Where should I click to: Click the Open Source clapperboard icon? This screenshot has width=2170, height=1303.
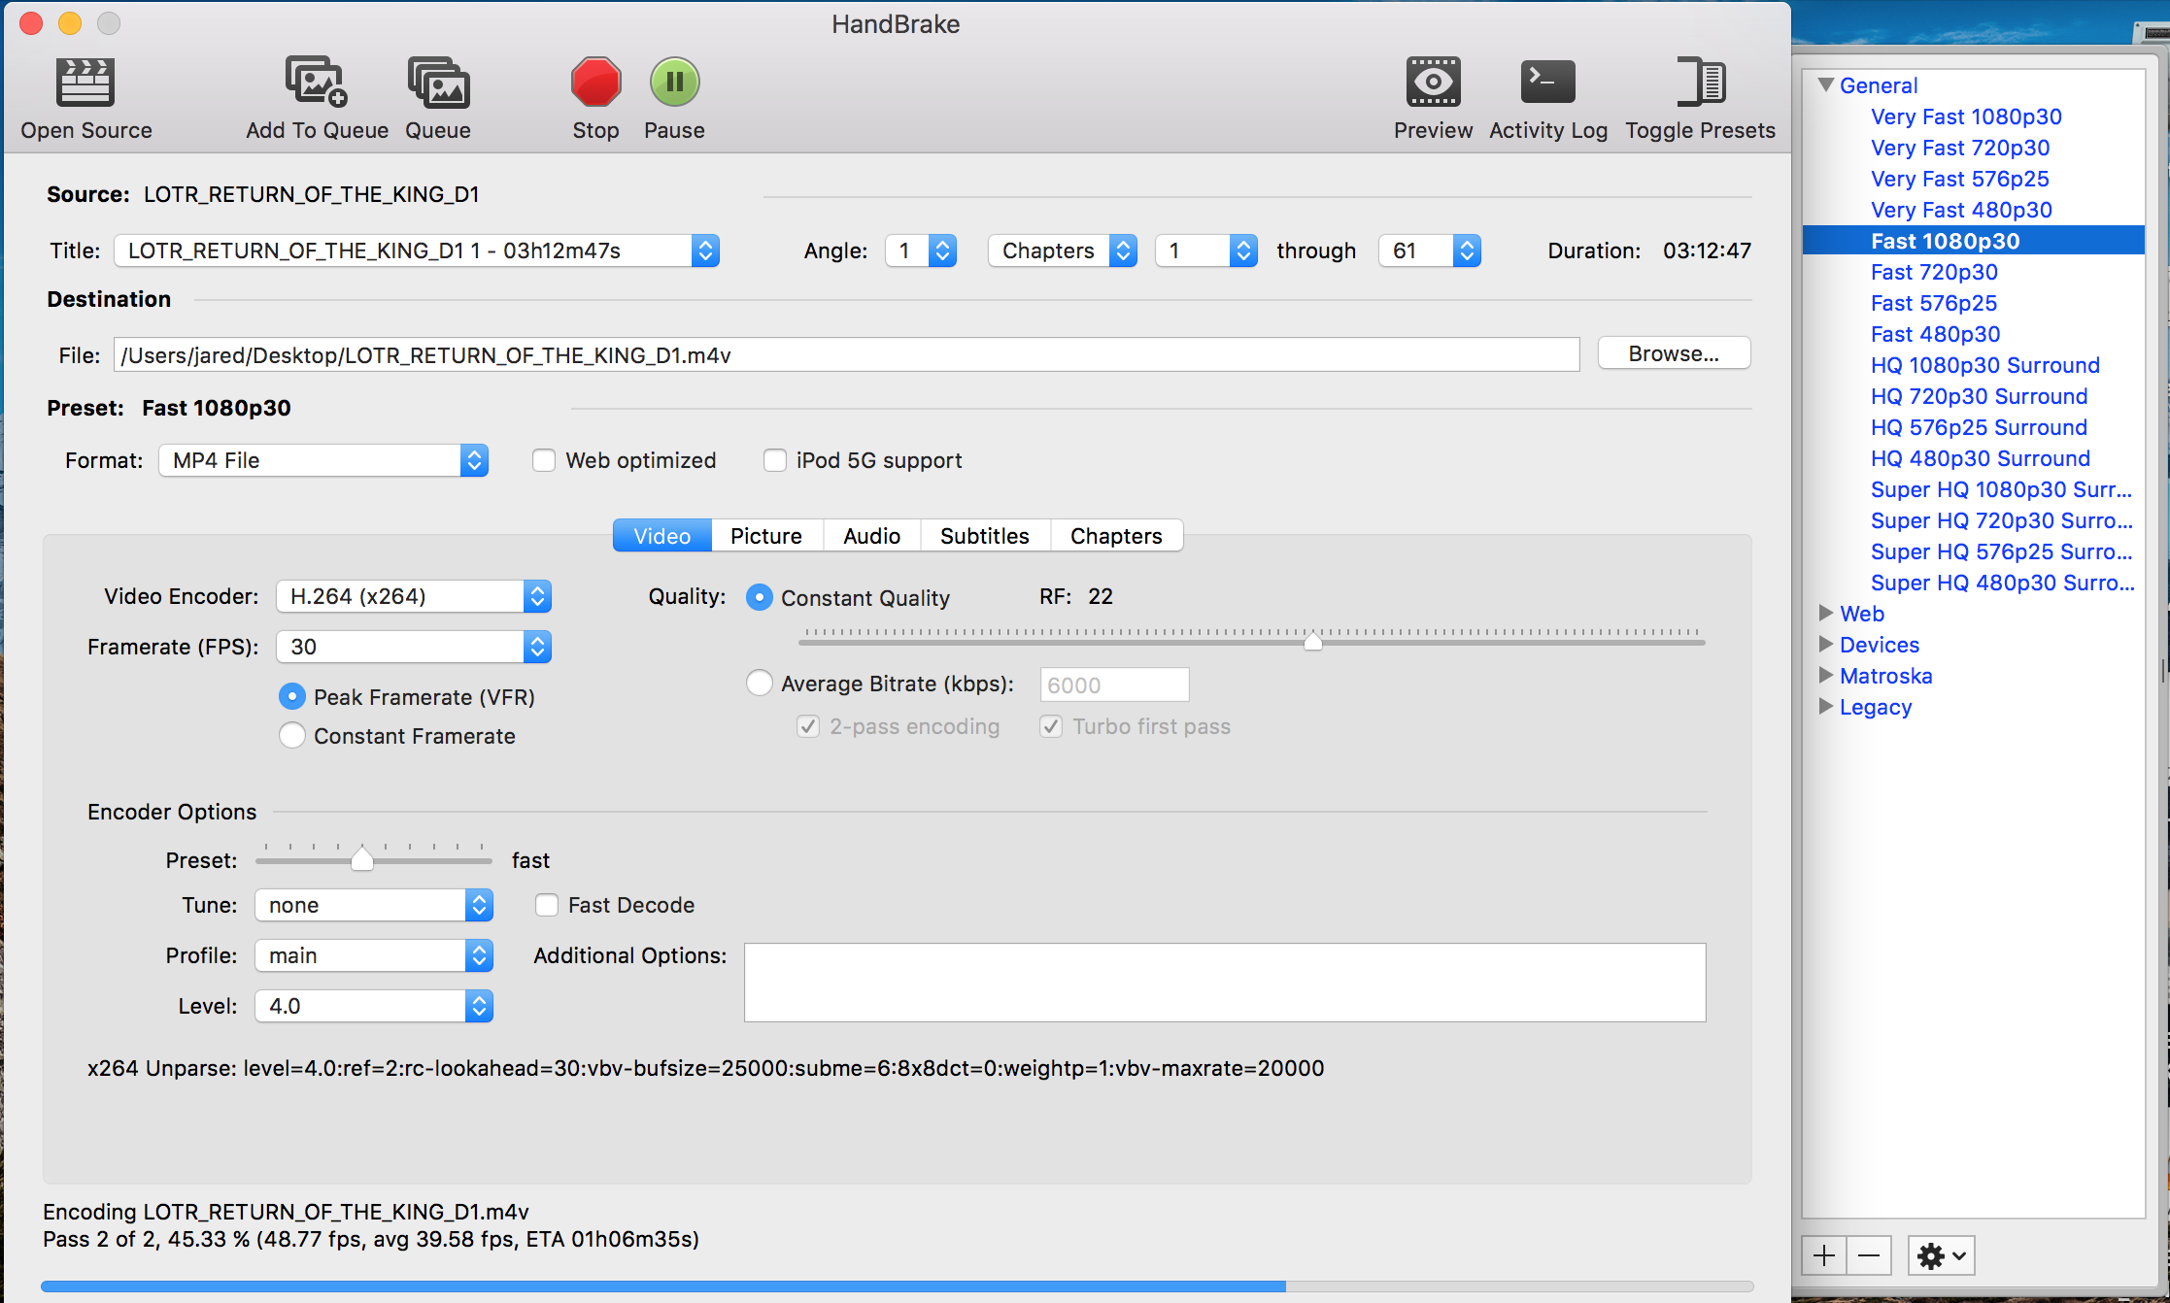(x=85, y=82)
